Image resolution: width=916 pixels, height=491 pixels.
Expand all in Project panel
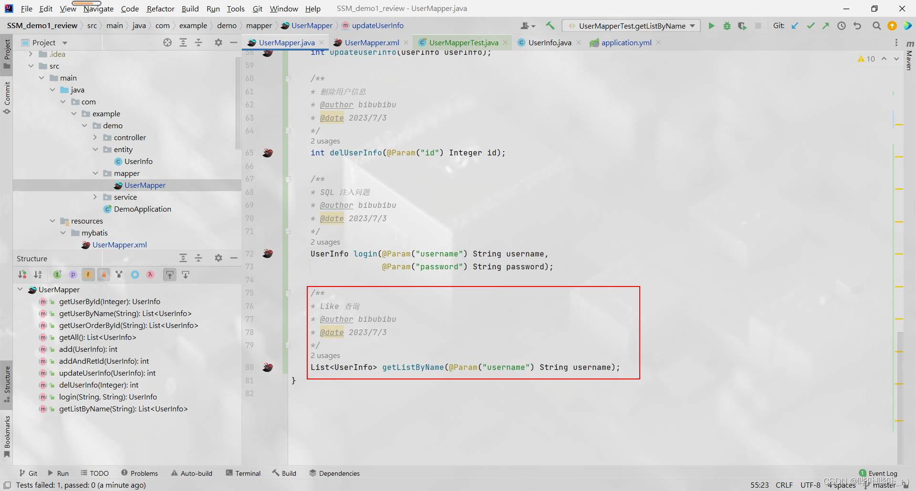point(183,42)
